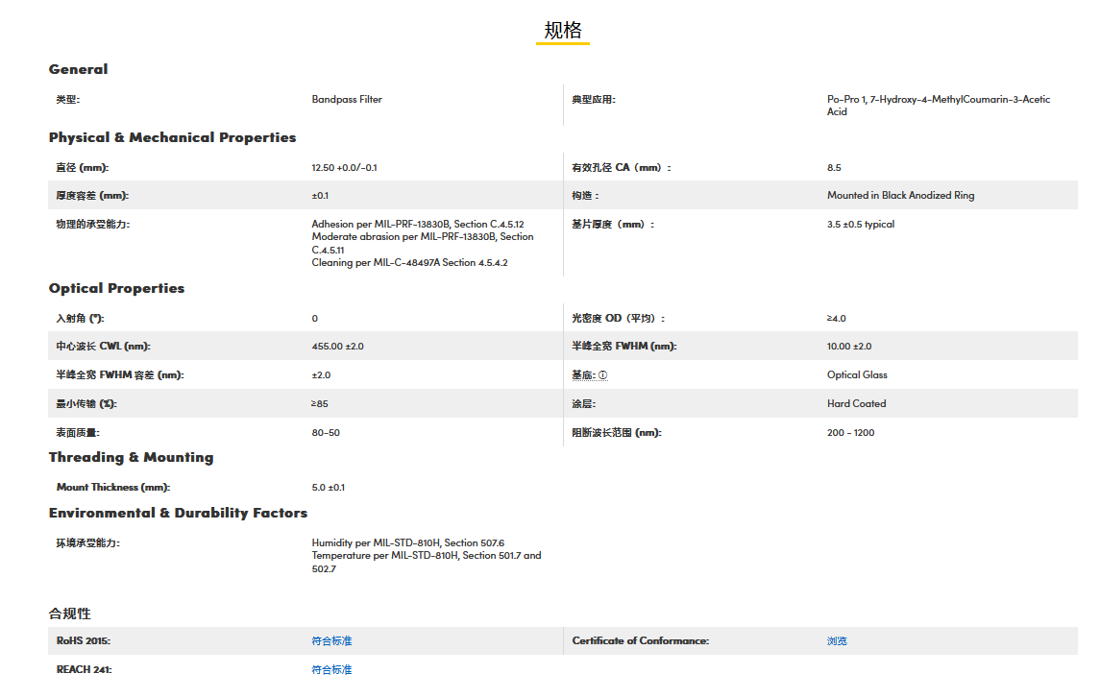Open the REACH 241 符合标准 link

[331, 669]
